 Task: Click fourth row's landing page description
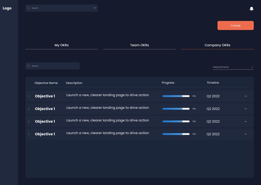click(107, 133)
